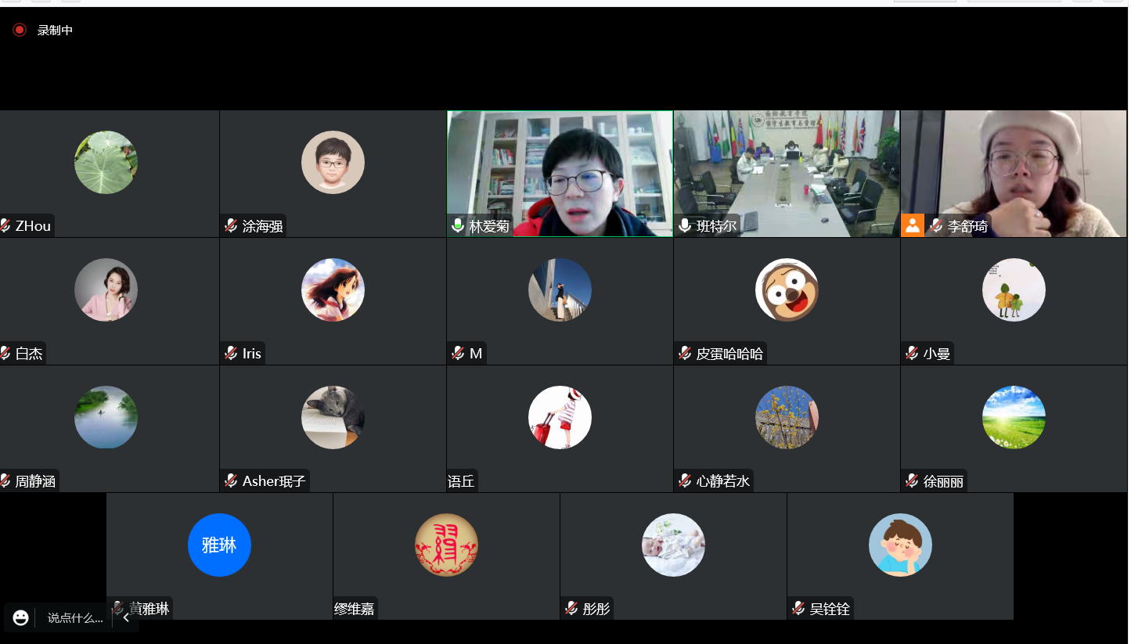Viewport: 1131px width, 644px height.
Task: Click the green active microphone icon for 林爱菊
Action: pyautogui.click(x=458, y=226)
